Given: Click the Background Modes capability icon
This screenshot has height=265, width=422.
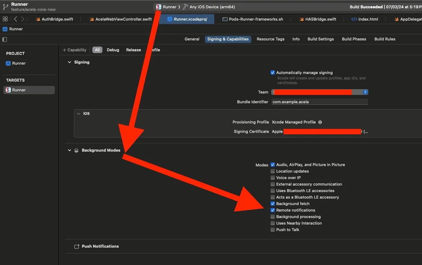Looking at the screenshot, I should point(76,151).
